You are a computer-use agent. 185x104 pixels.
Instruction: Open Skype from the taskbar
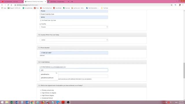pos(58,102)
